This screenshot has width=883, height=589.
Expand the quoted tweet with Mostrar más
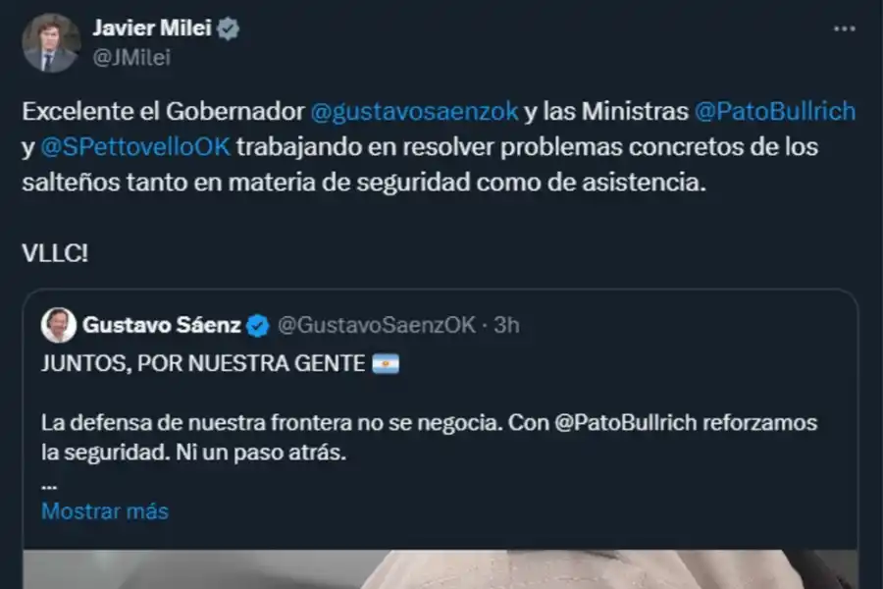pyautogui.click(x=104, y=510)
